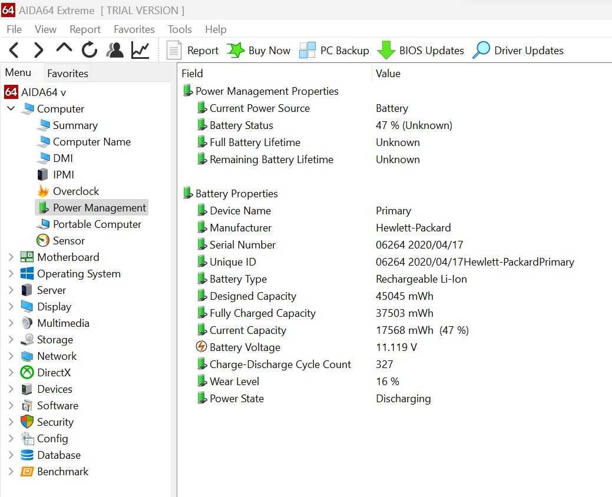
Task: Expand the Display tree node
Action: tap(11, 307)
